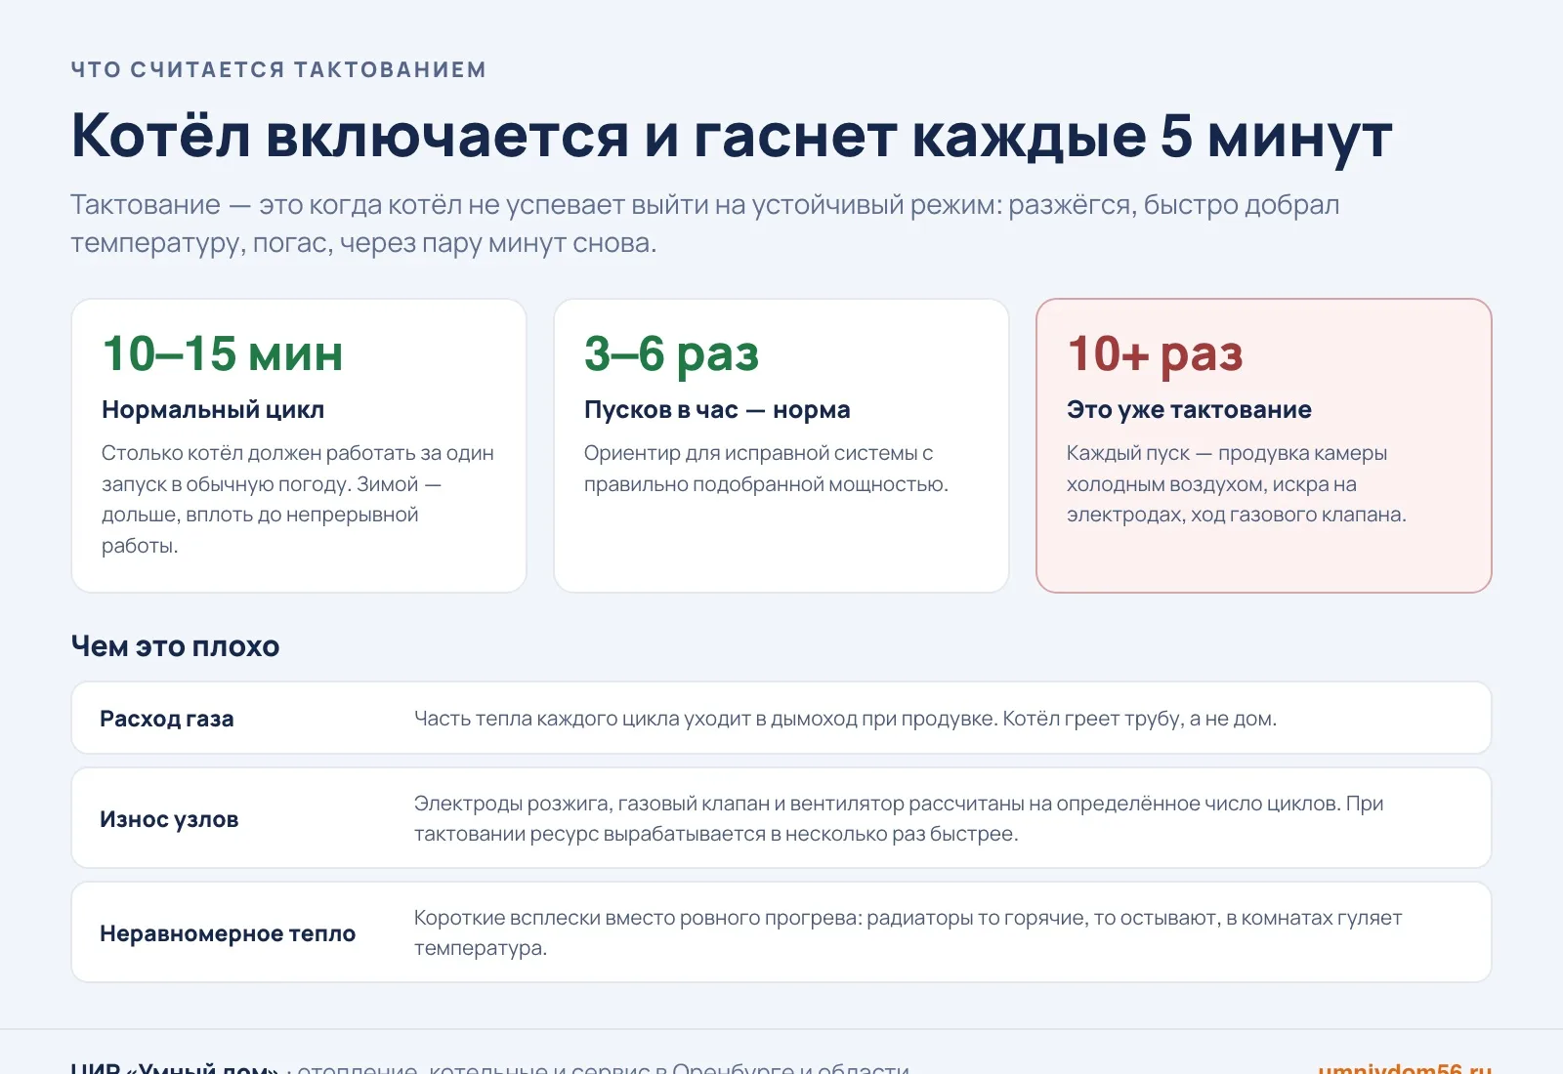Open the umniydom56.ru link in footer
This screenshot has height=1074, width=1563.
pyautogui.click(x=1405, y=1066)
